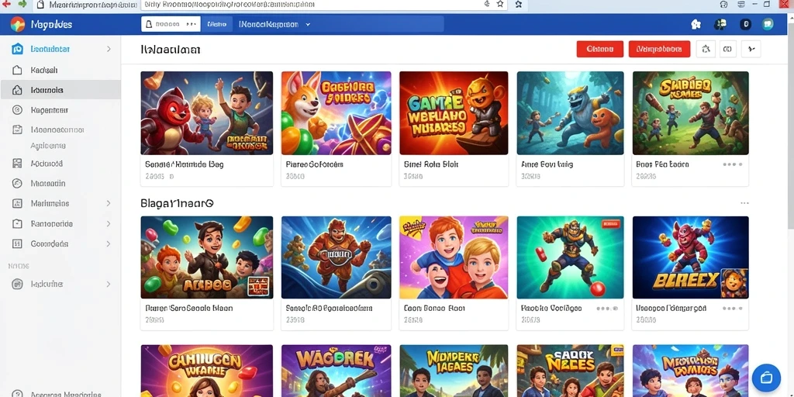Click the white search box in the blue header

171,24
